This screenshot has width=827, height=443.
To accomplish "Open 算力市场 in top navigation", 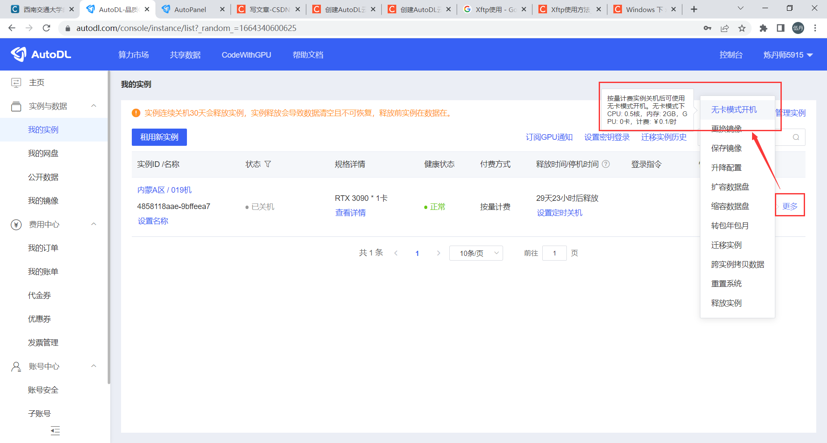I will point(134,55).
